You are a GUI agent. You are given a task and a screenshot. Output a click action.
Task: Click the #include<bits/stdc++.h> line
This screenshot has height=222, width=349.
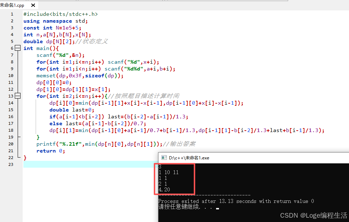[x=61, y=14]
